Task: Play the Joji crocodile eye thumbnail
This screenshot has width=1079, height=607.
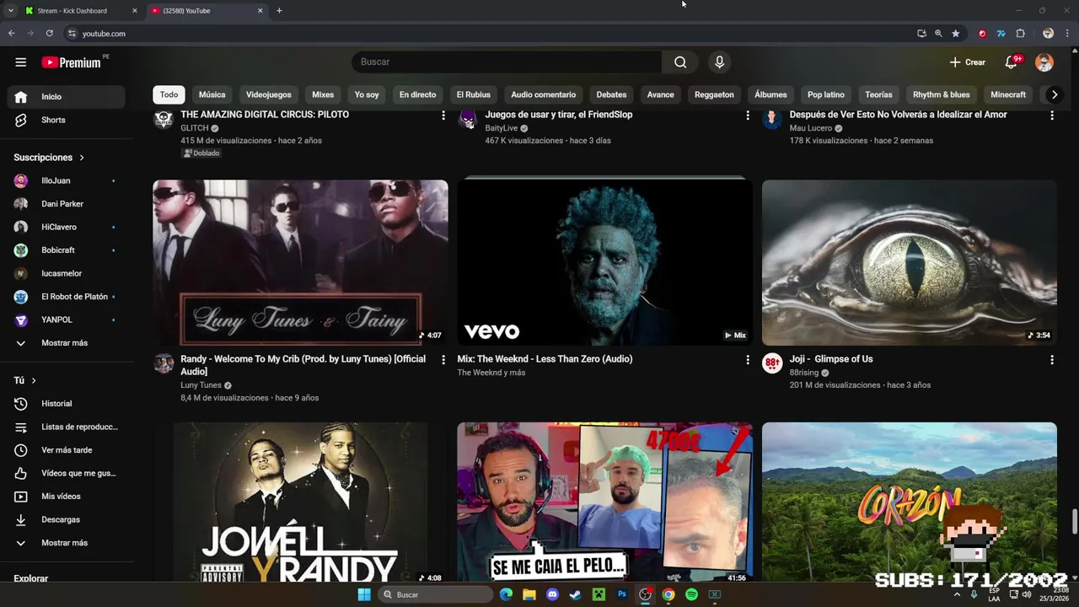Action: (910, 262)
